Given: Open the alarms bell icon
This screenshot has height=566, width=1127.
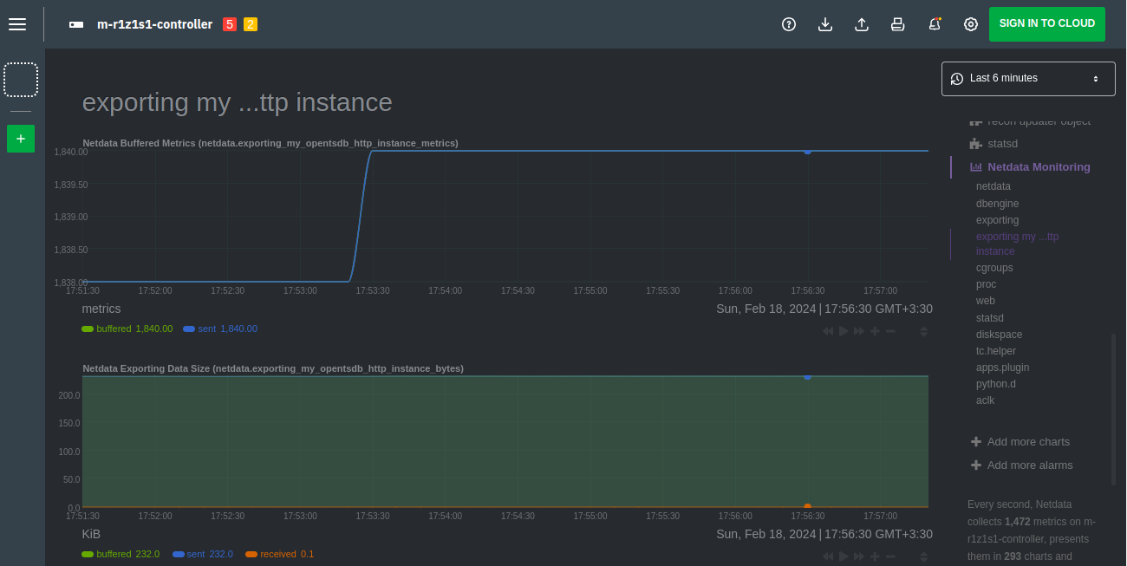Looking at the screenshot, I should click(x=935, y=24).
